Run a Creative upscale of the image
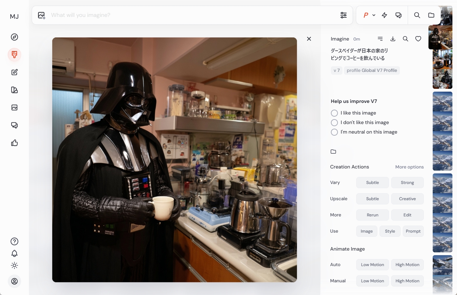 [407, 198]
